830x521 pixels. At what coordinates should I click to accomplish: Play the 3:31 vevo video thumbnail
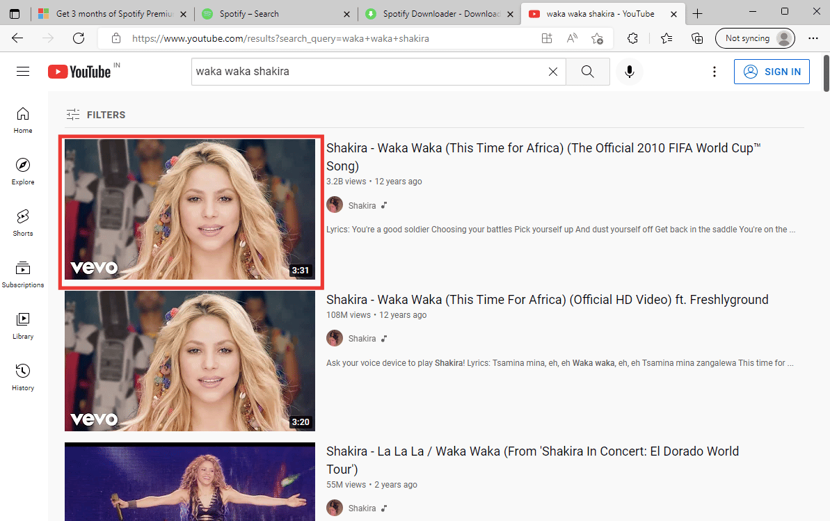[189, 209]
